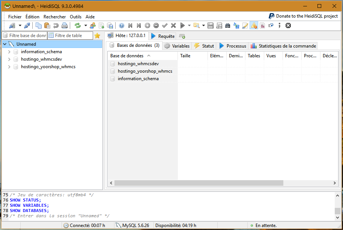This screenshot has height=230, width=343.
Task: Open the Processus tab
Action: [233, 46]
